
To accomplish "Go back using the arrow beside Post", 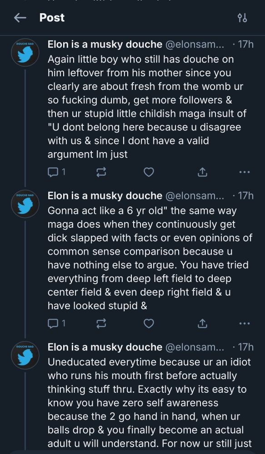I will [20, 18].
